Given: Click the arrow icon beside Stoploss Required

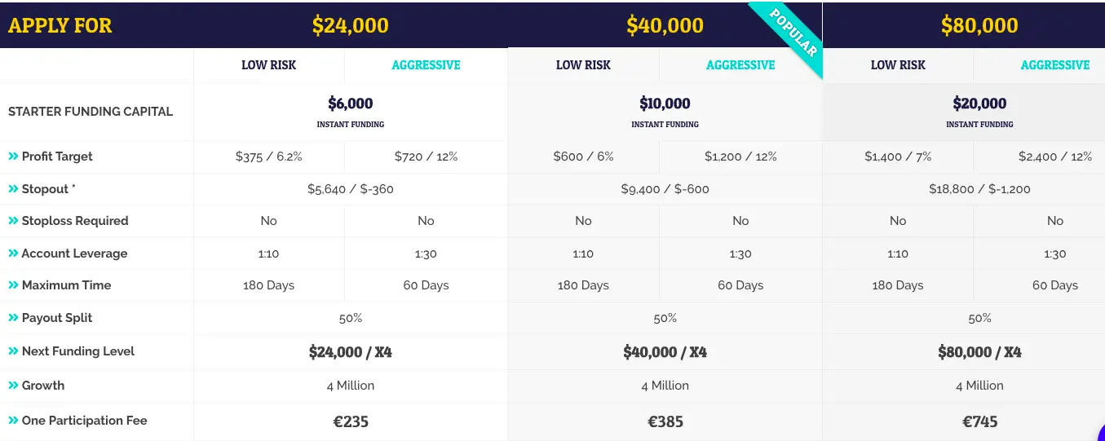Looking at the screenshot, I should coord(13,221).
